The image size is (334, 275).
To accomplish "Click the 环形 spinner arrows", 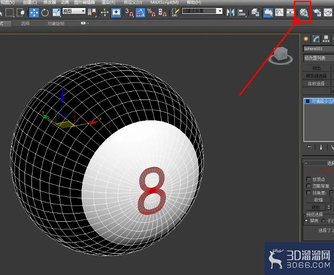I will (329, 207).
